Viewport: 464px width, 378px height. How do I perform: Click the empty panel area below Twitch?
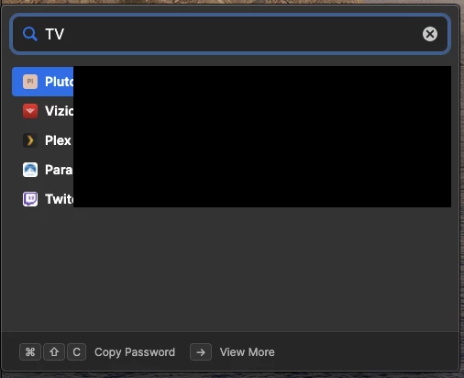230,269
